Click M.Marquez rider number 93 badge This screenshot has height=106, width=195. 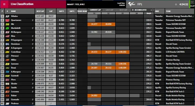pyautogui.click(x=7, y=32)
